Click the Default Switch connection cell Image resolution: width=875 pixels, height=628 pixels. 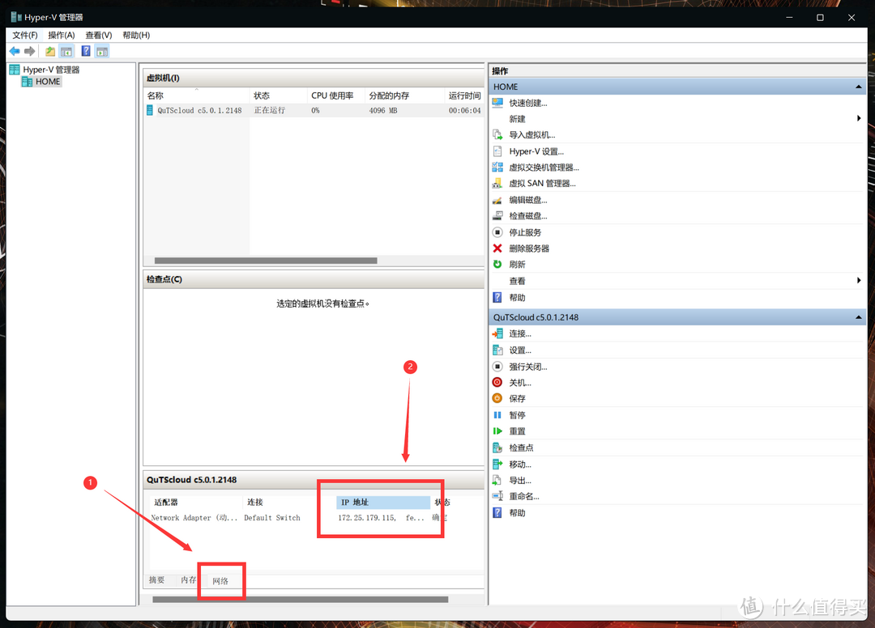coord(272,518)
